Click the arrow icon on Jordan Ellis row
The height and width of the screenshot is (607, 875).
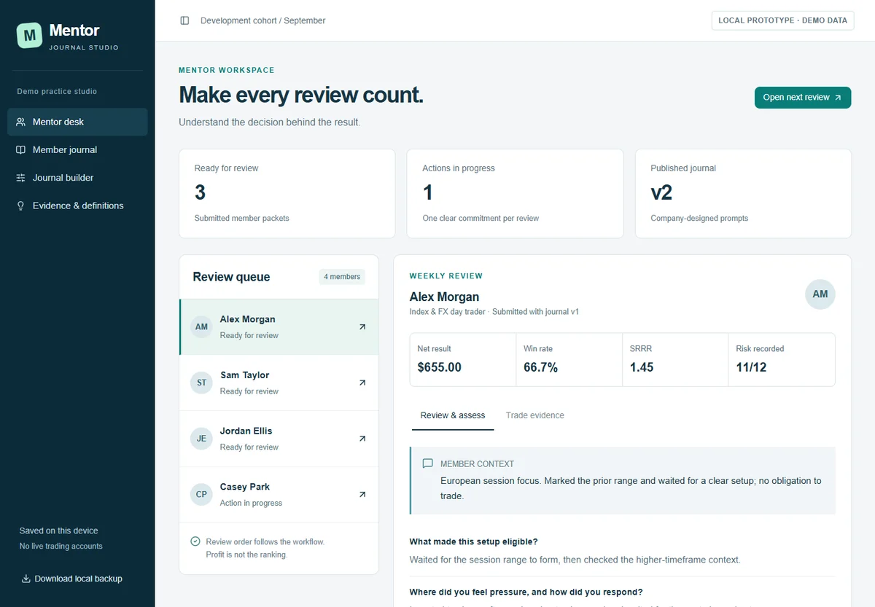[x=362, y=439]
